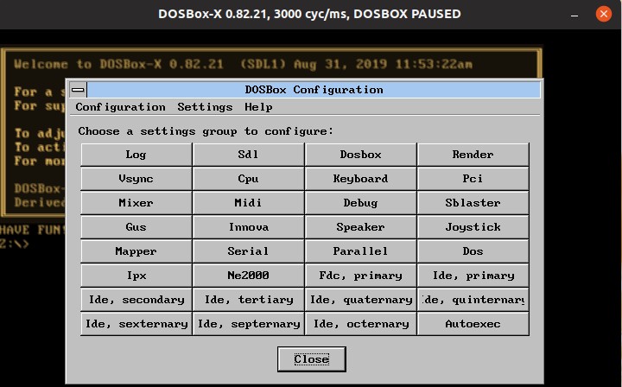Screen dimensions: 622x387
Task: Open the Autoexec settings group
Action: pyautogui.click(x=473, y=324)
